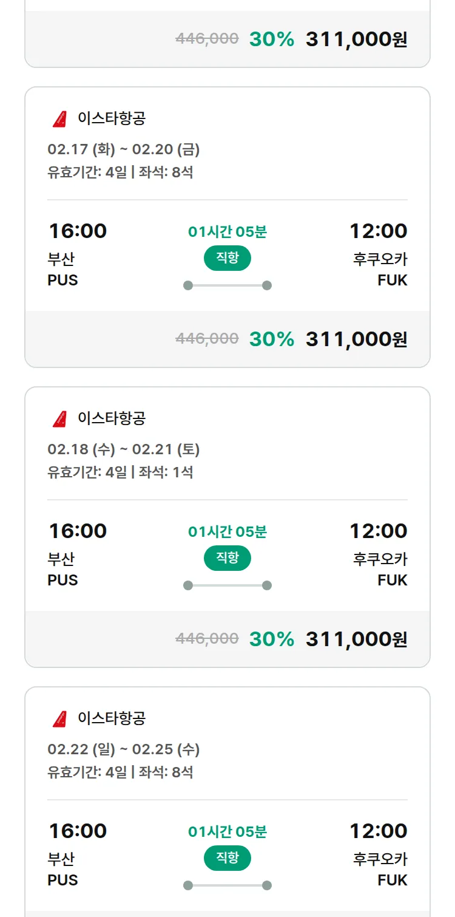455x917 pixels.
Task: Click the 30% discount on the 02.18 flight
Action: pyautogui.click(x=271, y=639)
